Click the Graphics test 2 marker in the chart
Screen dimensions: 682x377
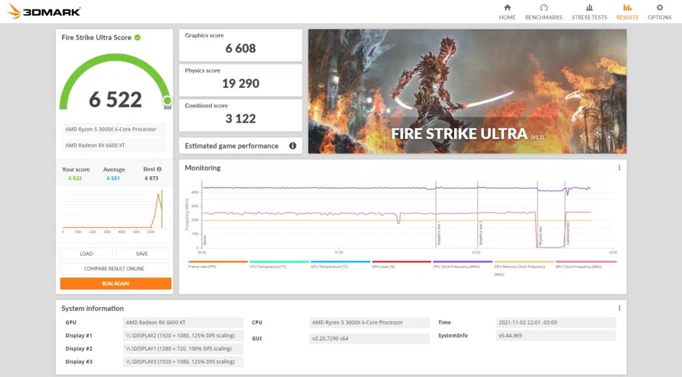tap(481, 233)
